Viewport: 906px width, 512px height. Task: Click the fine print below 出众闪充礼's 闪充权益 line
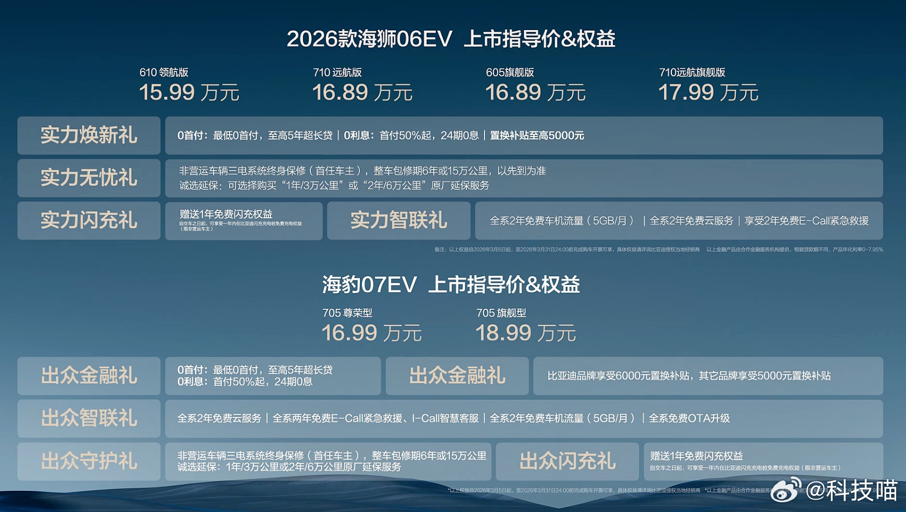[745, 468]
